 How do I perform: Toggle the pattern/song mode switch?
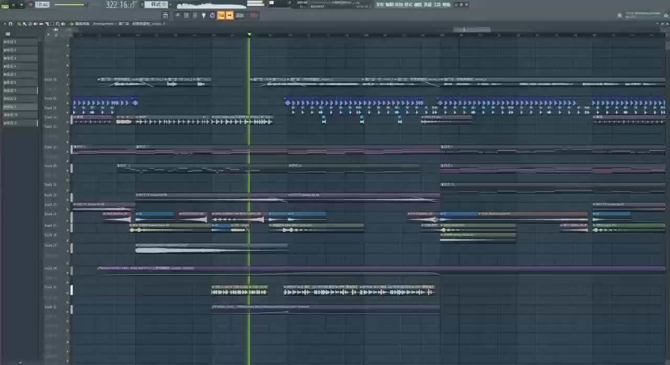click(x=5, y=6)
